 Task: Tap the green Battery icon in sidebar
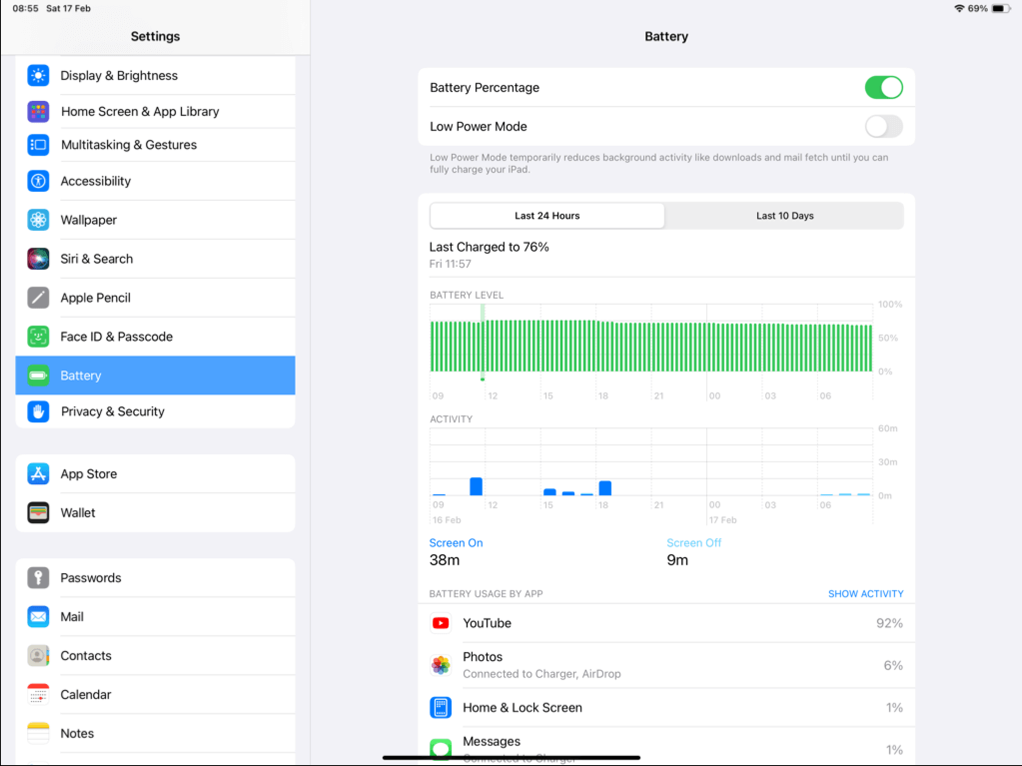click(38, 376)
